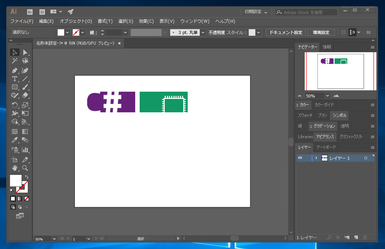Select the Artboard tool

(15, 159)
